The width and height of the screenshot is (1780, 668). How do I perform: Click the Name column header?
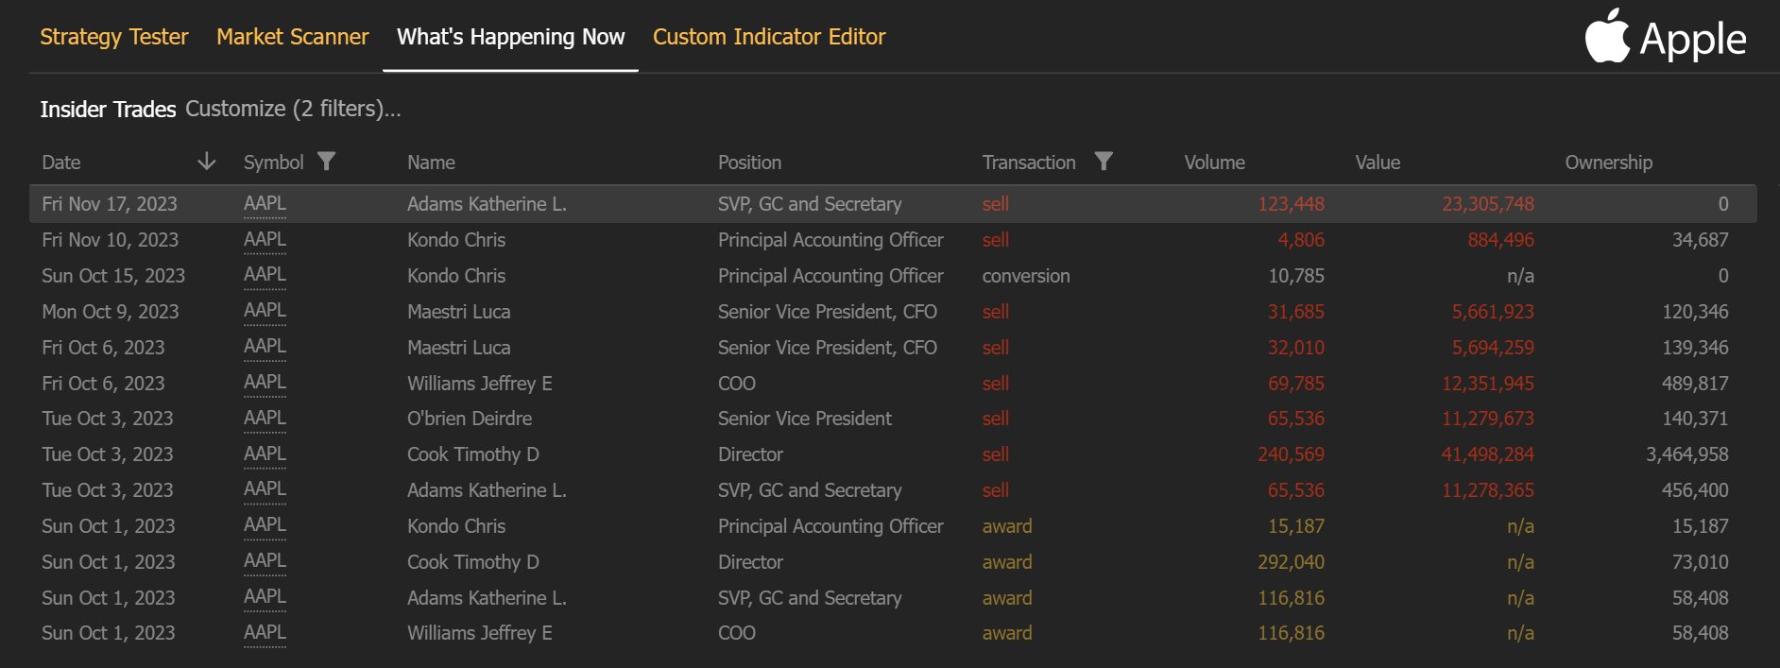coord(431,163)
